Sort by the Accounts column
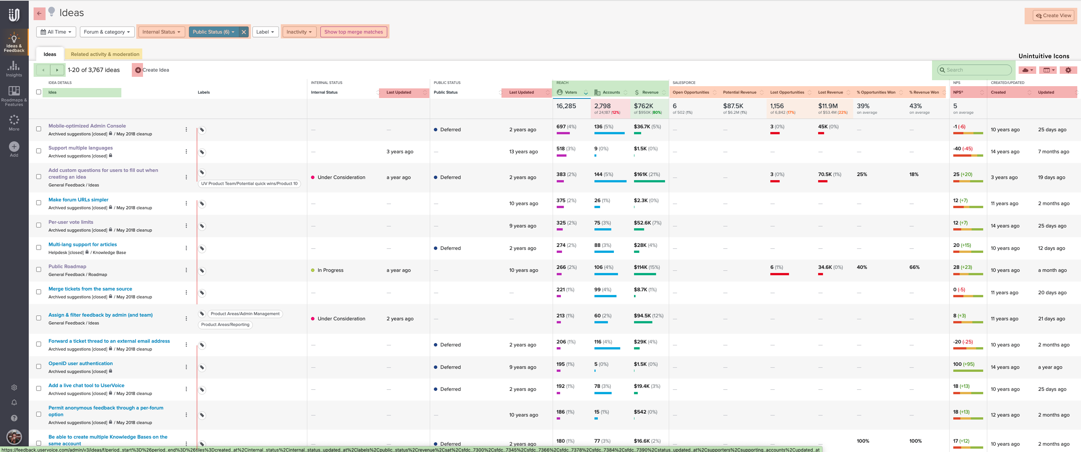Image resolution: width=1081 pixels, height=452 pixels. (611, 92)
